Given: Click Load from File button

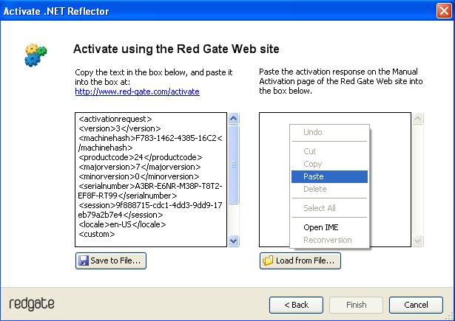Looking at the screenshot, I should pyautogui.click(x=300, y=260).
